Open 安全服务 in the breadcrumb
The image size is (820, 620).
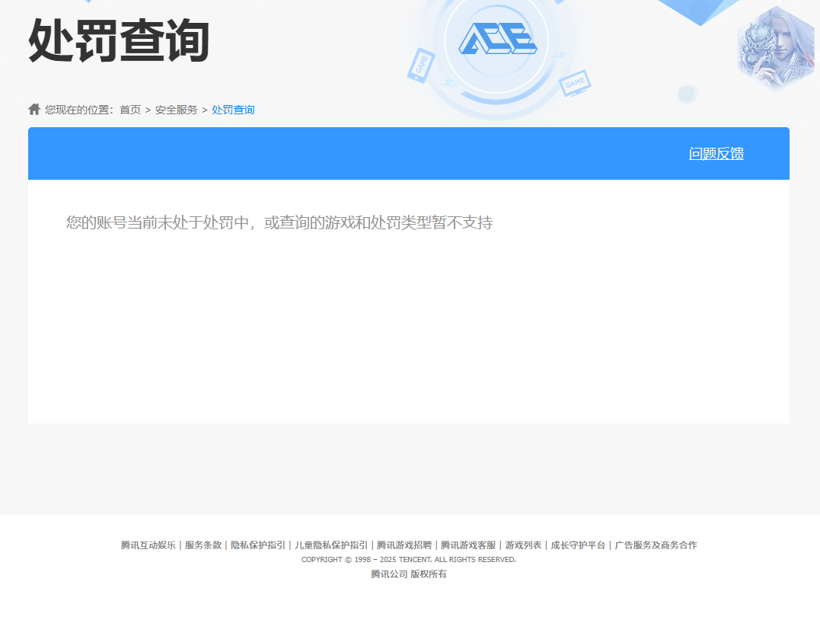[176, 110]
